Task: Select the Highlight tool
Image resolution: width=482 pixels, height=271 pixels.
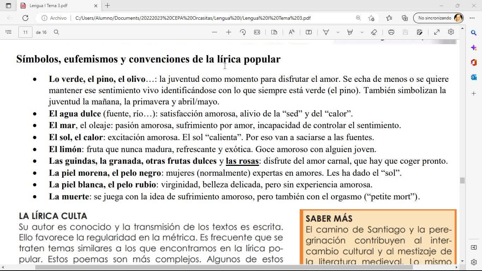Action: pyautogui.click(x=350, y=32)
